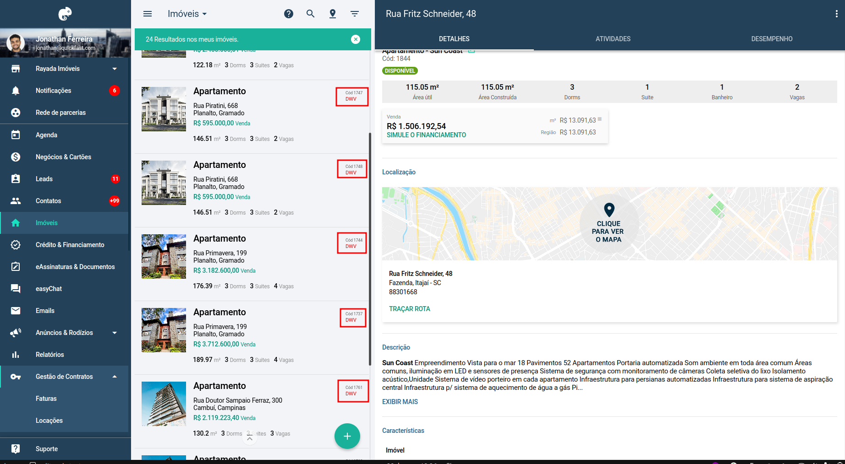Click the Cód 1744 DWV tag
This screenshot has width=845, height=464.
click(x=352, y=243)
